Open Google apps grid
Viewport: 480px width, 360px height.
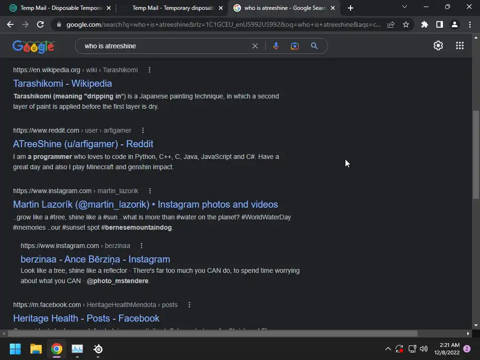click(460, 45)
